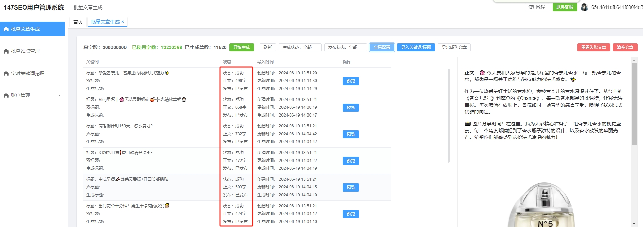
Task: Close the 批量文章生成 tab
Action: click(x=123, y=22)
